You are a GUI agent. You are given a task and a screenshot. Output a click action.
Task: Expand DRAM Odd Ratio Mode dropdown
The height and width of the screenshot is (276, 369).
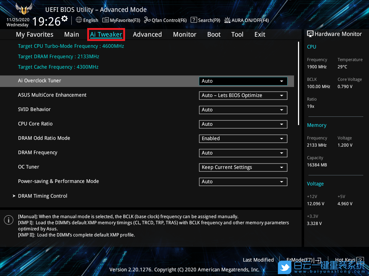[x=243, y=138]
